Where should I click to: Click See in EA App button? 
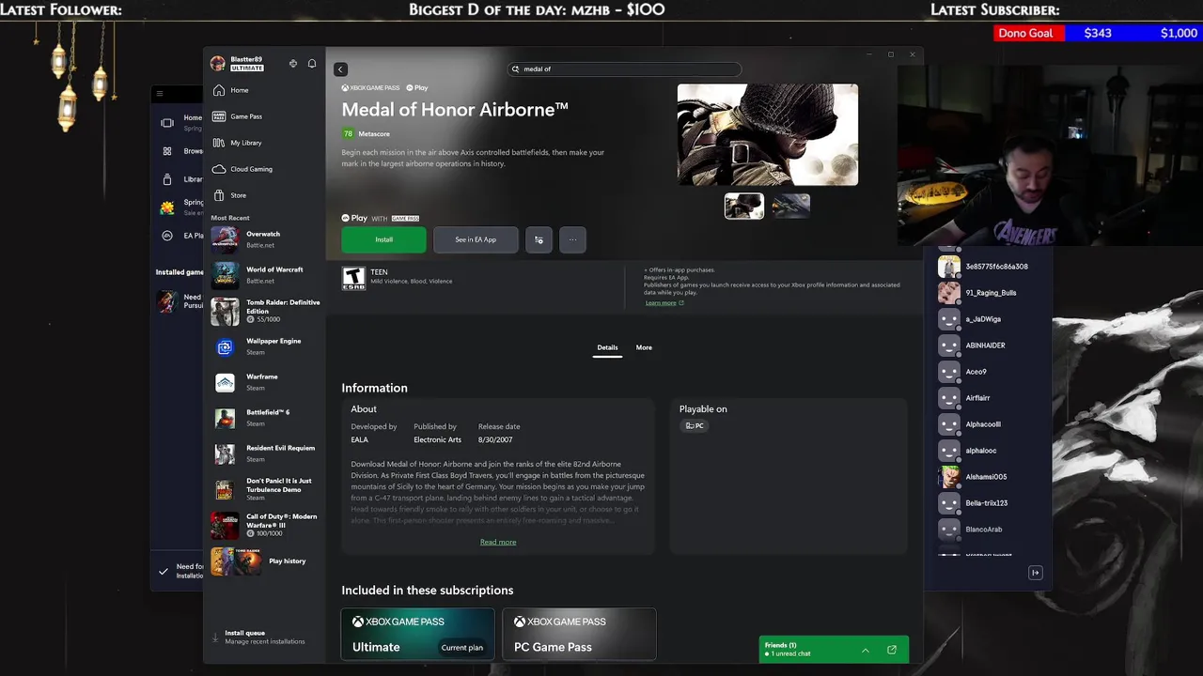tap(476, 239)
